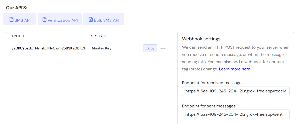Focus the received messages endpoint field
Viewport: 301px width, 124px height.
pos(235,91)
